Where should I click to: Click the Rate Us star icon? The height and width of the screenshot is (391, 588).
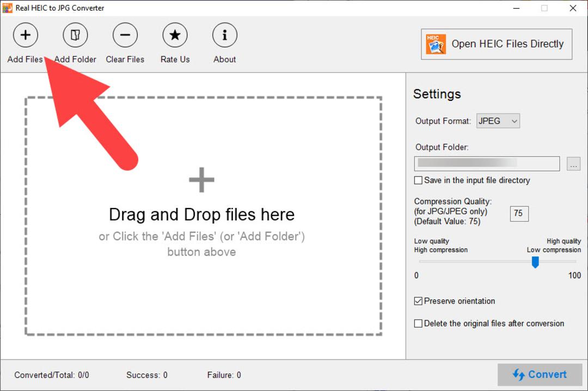click(175, 35)
